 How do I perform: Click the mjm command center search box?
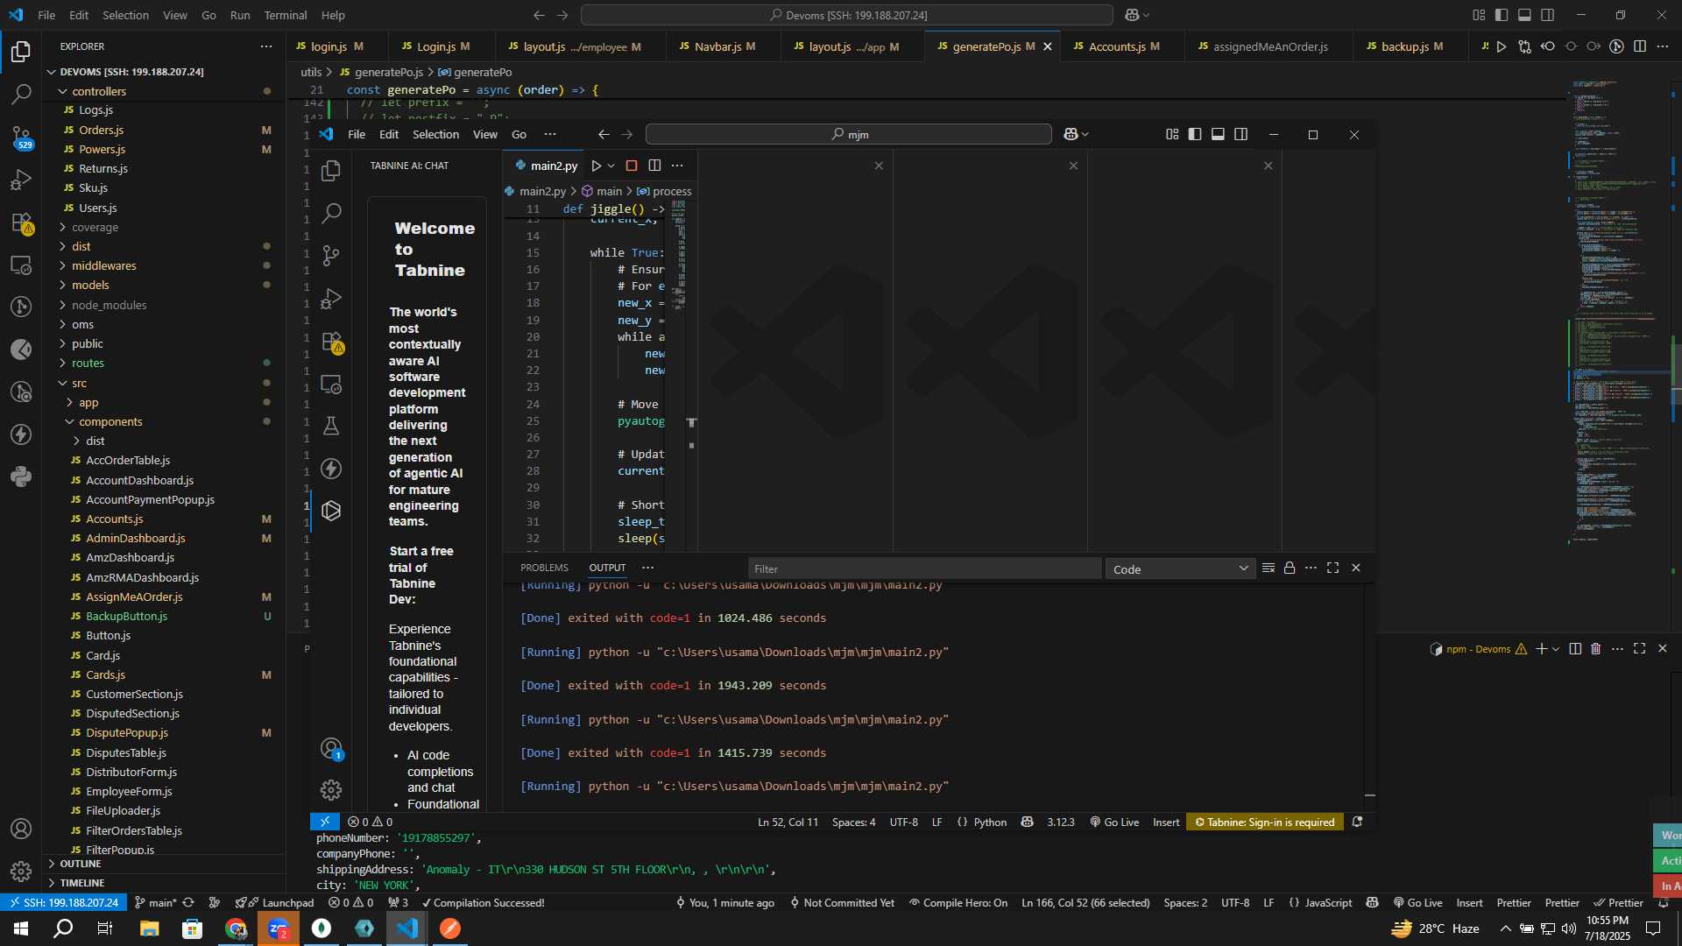pyautogui.click(x=848, y=134)
